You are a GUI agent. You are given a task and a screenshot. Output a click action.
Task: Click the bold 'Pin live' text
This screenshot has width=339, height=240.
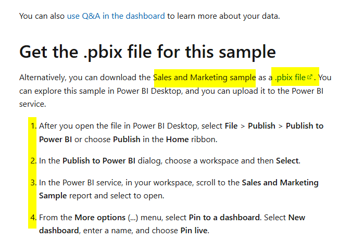click(x=194, y=231)
